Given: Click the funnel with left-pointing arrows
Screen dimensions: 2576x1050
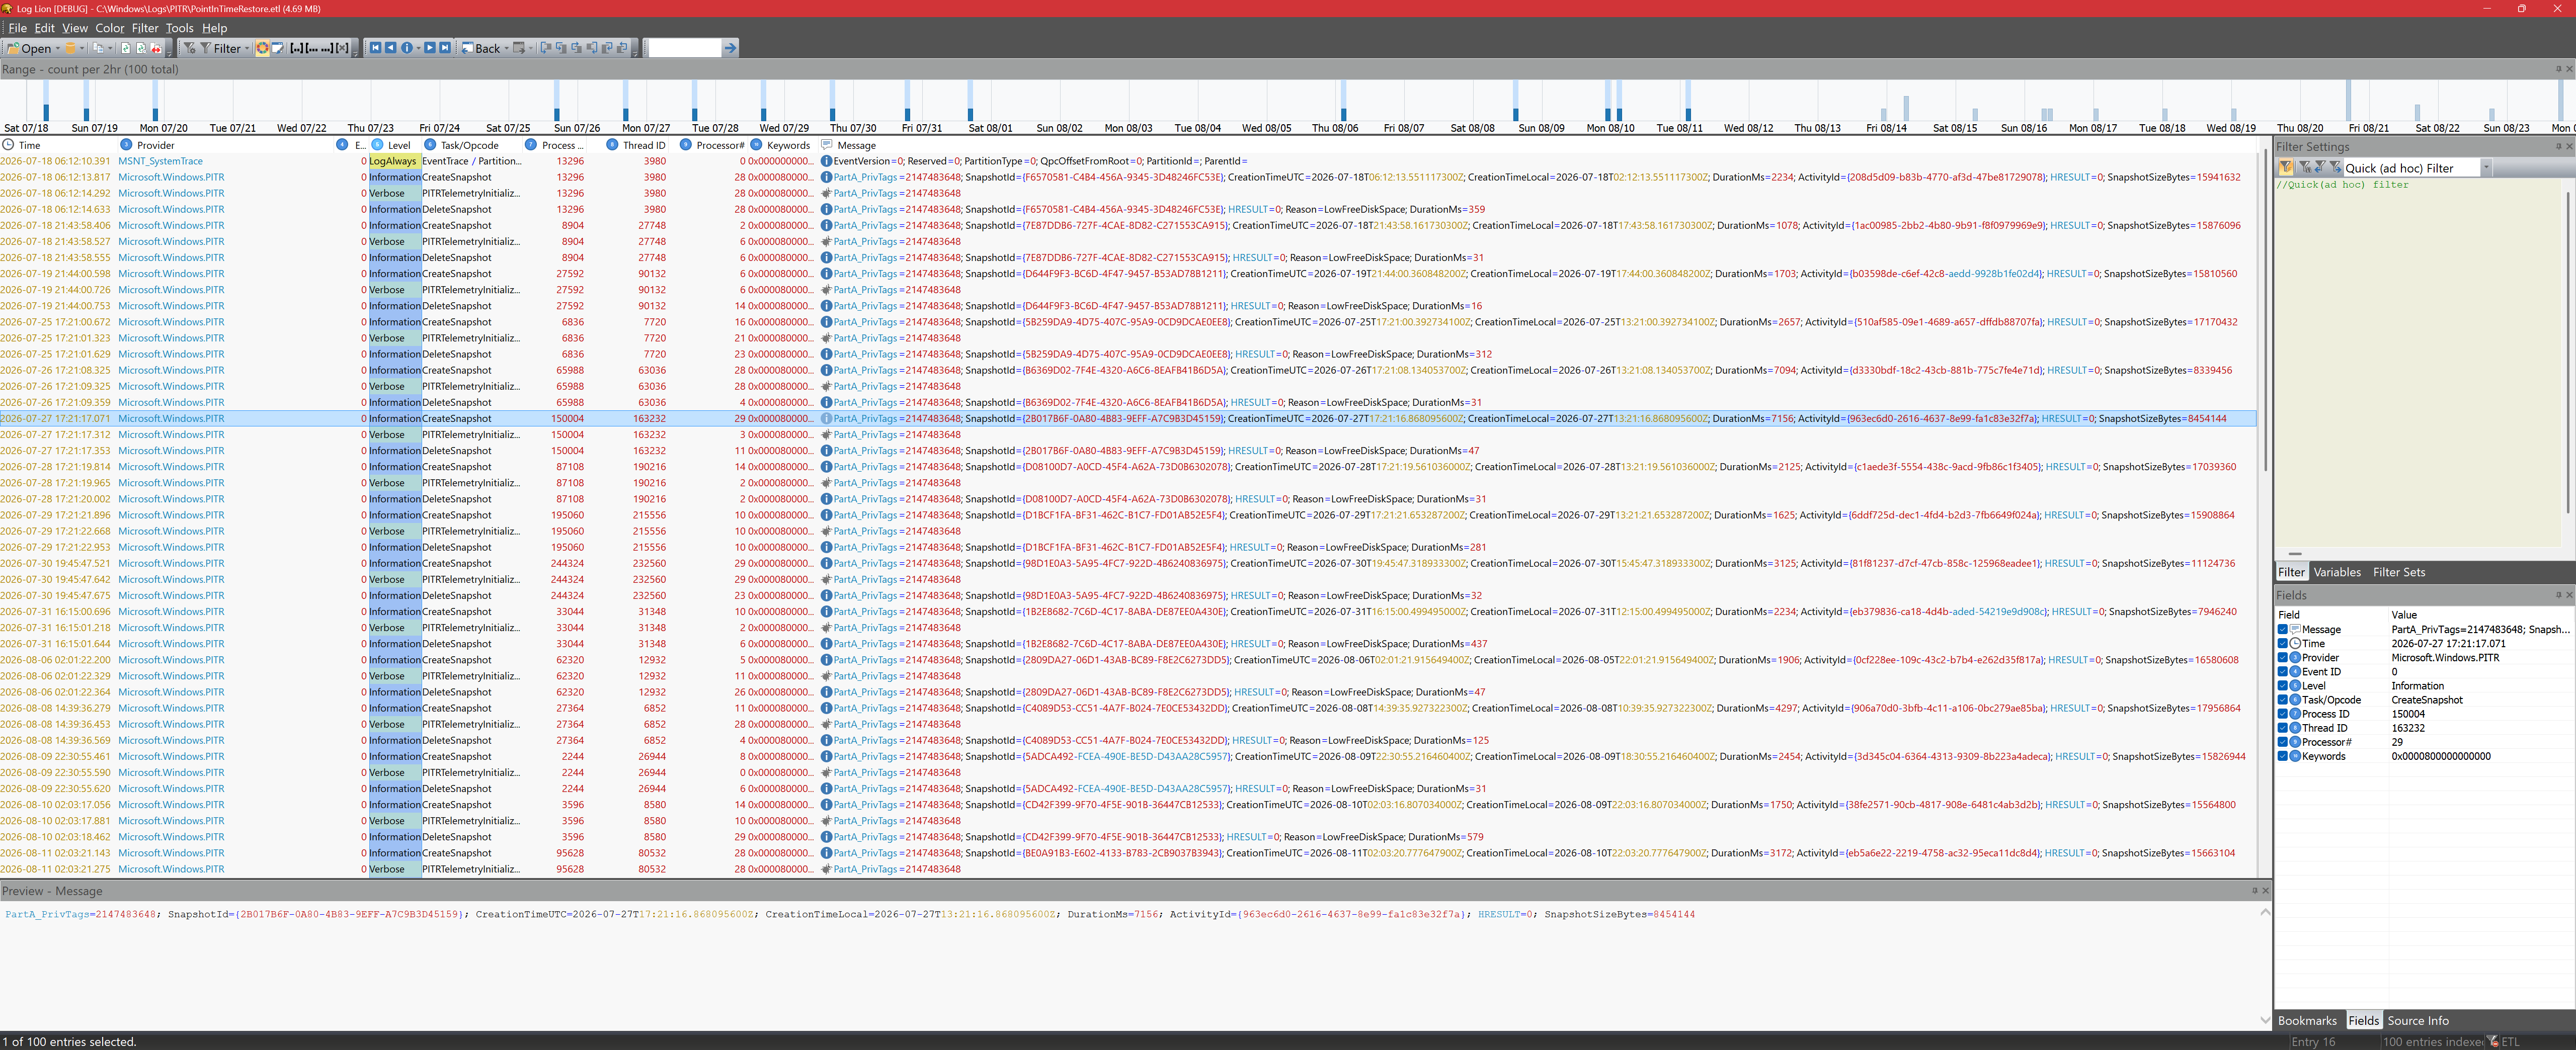Looking at the screenshot, I should [x=2321, y=168].
